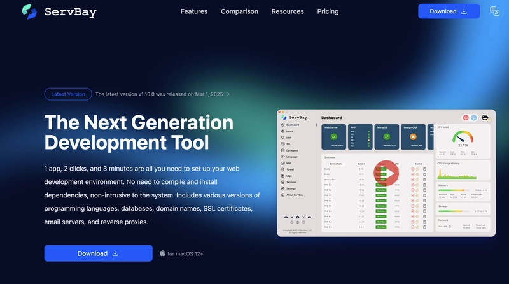Click the Storage usage bar in preview

pos(454,211)
